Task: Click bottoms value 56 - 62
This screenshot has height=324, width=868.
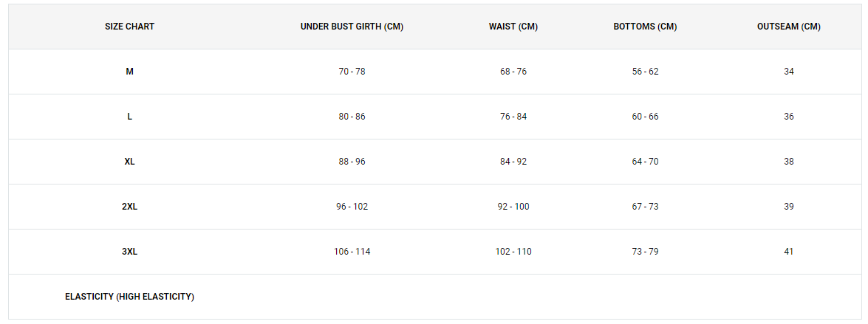Action: 646,72
